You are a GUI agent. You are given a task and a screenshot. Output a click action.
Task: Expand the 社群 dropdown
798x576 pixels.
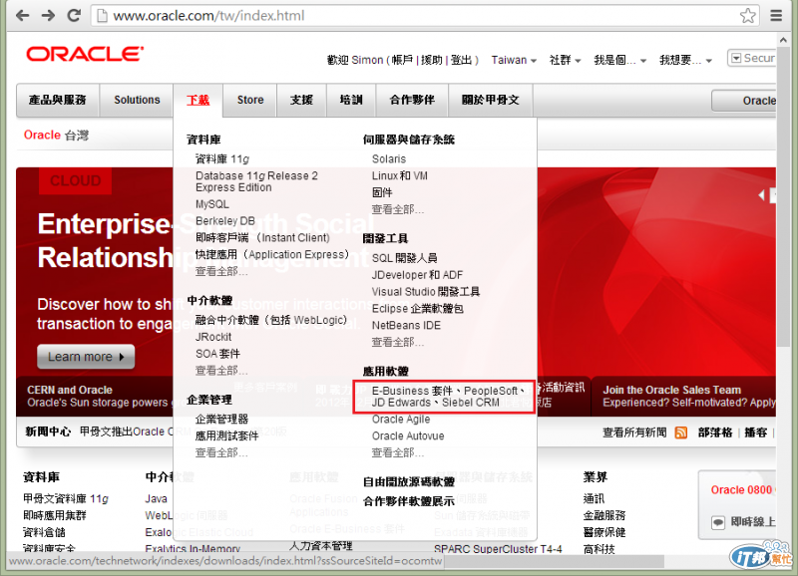click(565, 60)
